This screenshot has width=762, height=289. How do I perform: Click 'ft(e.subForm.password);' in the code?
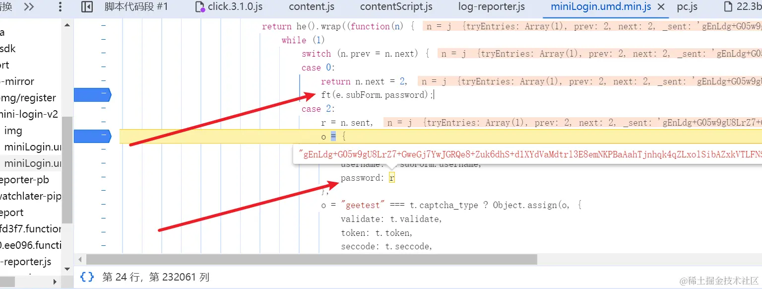point(377,94)
